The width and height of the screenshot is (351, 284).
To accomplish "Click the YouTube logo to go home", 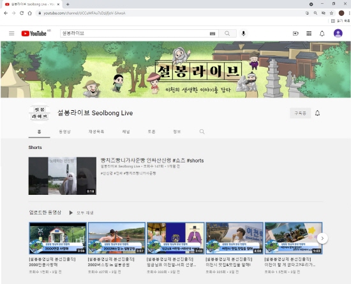I will coord(34,34).
